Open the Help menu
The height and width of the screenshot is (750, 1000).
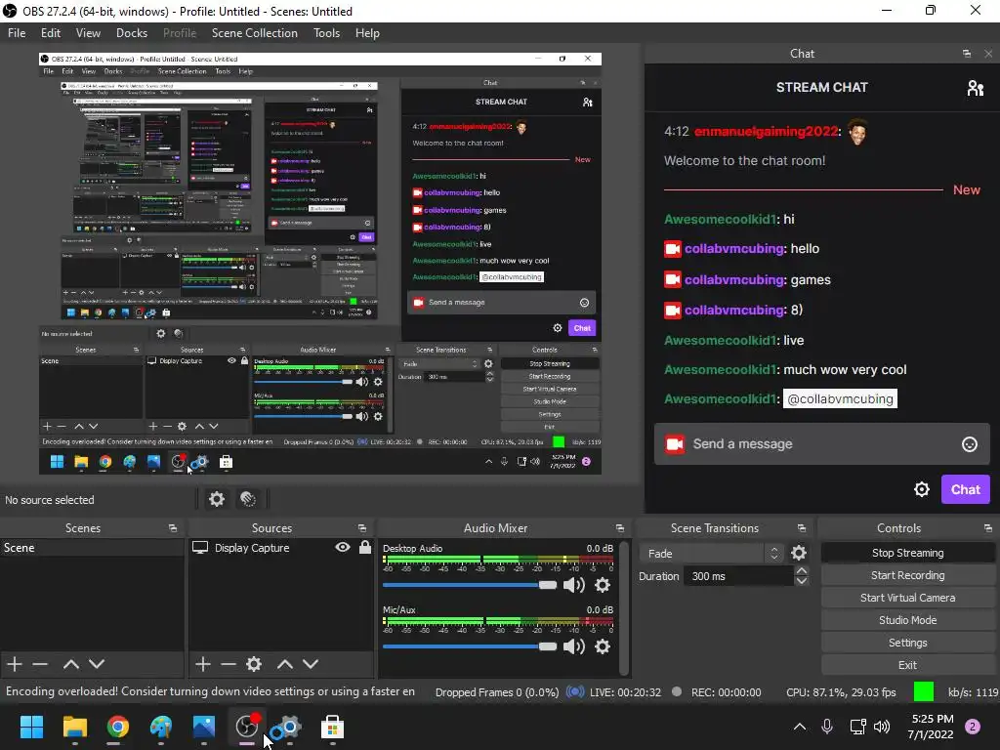coord(367,33)
